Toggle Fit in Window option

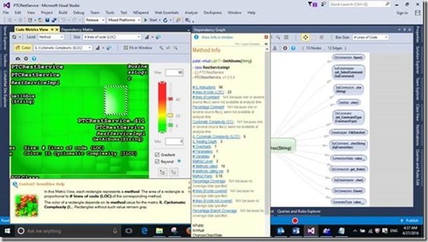point(138,48)
